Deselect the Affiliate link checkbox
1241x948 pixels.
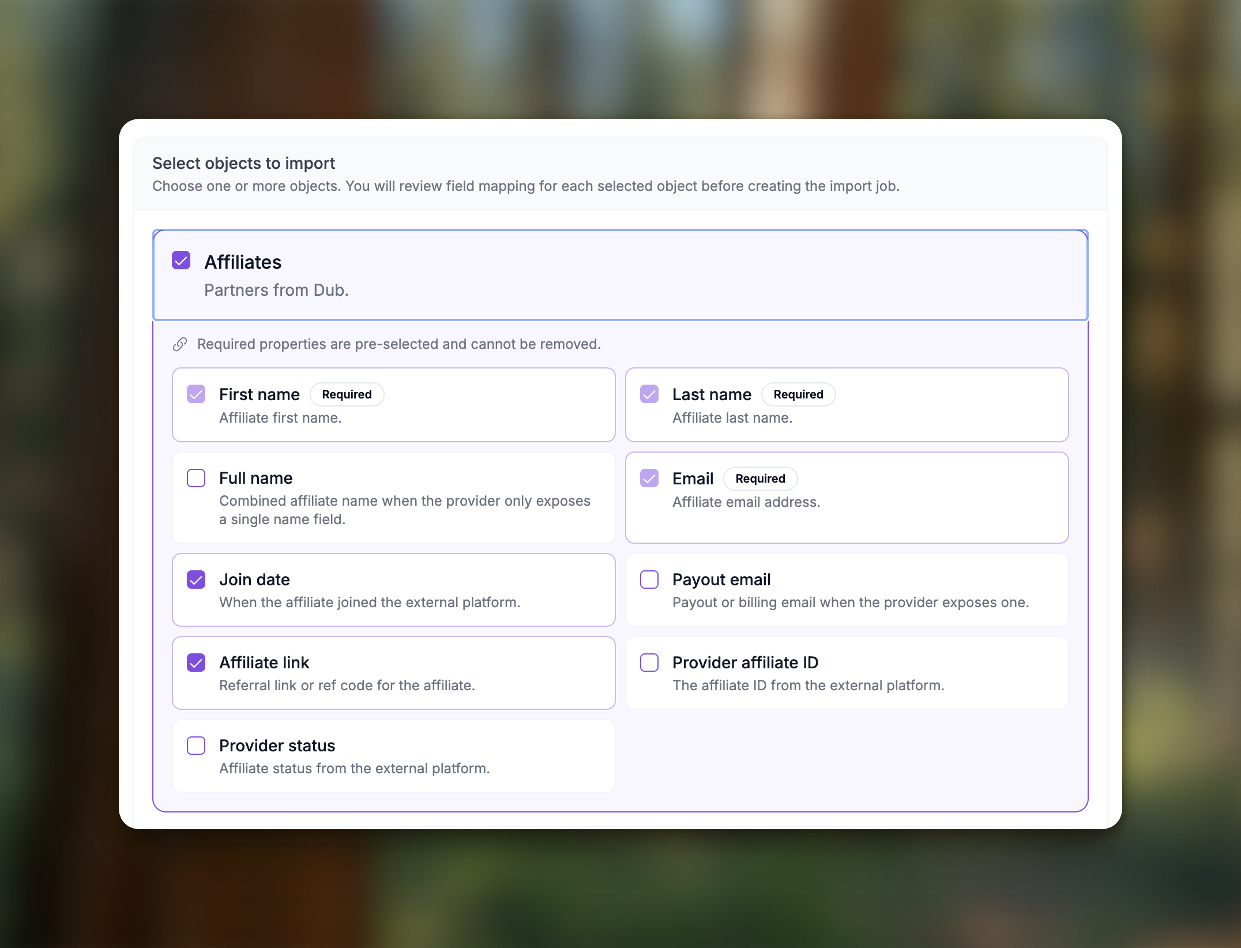tap(196, 663)
